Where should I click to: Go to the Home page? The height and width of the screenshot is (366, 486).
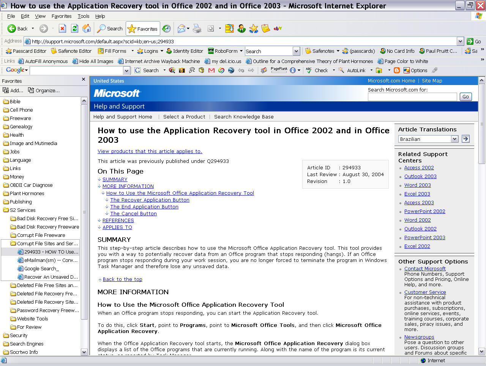click(x=87, y=28)
